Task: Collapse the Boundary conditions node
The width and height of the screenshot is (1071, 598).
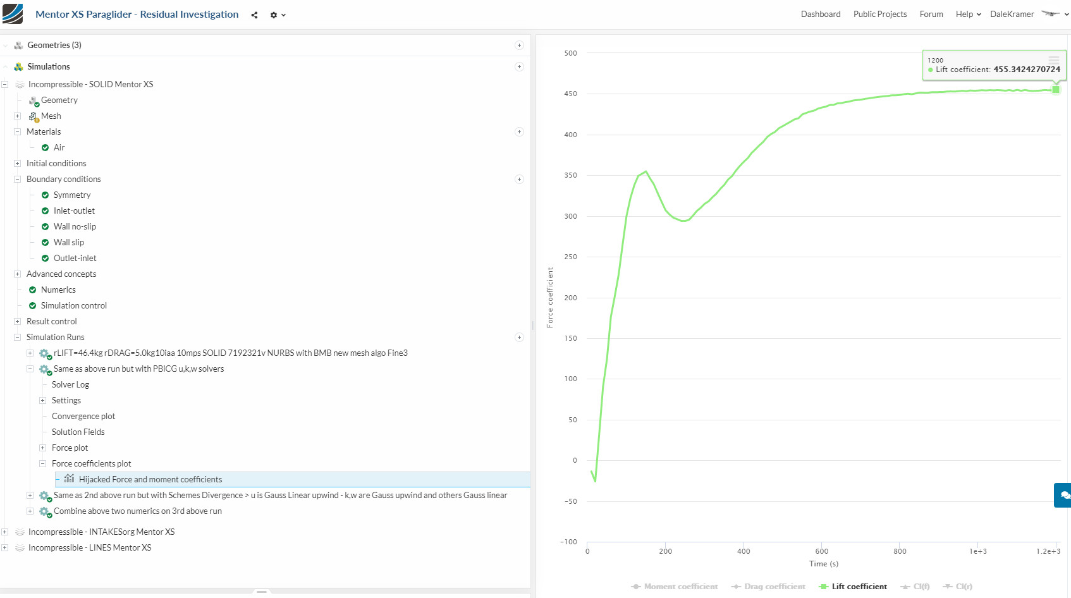Action: click(18, 180)
